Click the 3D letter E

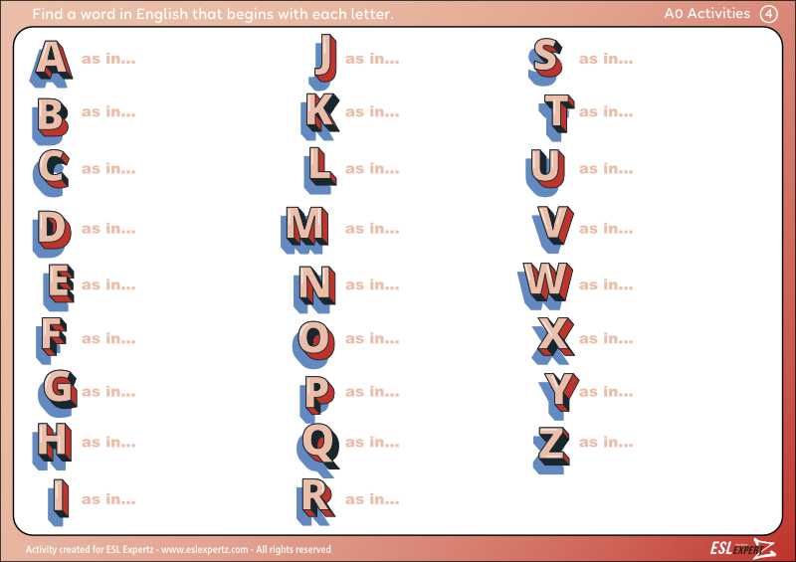(x=59, y=286)
